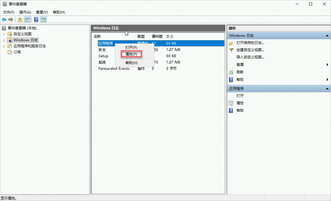This screenshot has width=331, height=201.
Task: Click 打开 under 应用程序 actions section
Action: click(240, 96)
